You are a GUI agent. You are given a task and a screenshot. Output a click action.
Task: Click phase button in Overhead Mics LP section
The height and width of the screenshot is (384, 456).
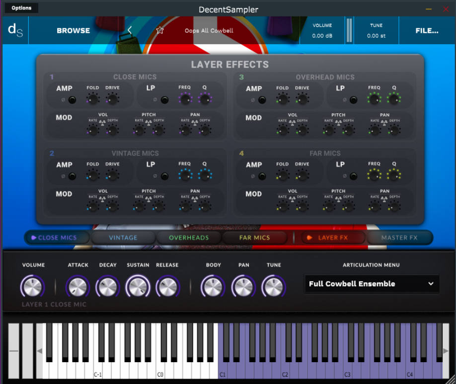344,99
